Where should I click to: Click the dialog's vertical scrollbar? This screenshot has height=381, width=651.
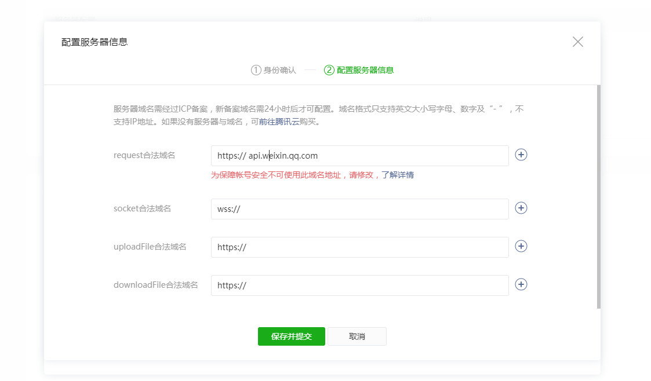coord(599,197)
